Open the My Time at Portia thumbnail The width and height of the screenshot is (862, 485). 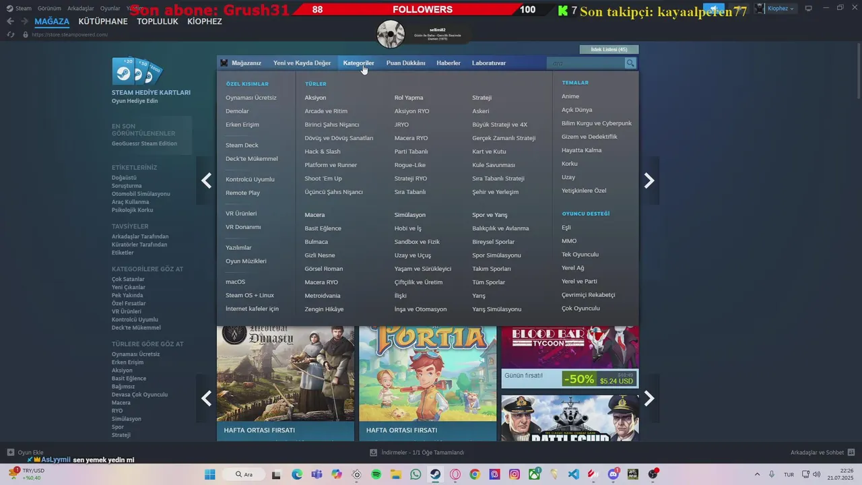tap(428, 374)
